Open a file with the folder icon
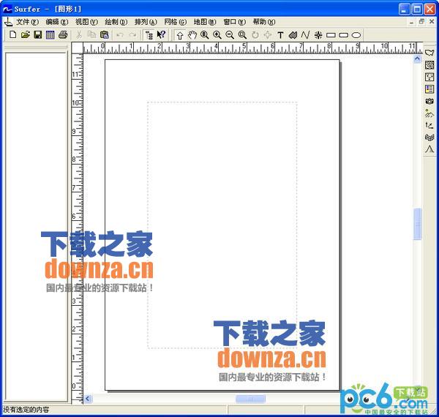Viewport: 439px width, 417px height. point(25,35)
